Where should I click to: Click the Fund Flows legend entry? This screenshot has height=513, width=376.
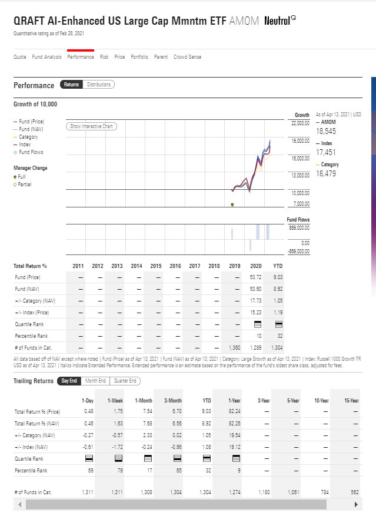click(28, 152)
